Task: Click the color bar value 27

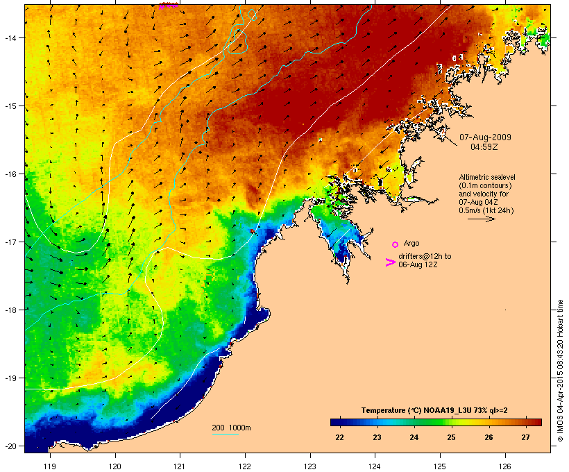Action: (x=525, y=437)
